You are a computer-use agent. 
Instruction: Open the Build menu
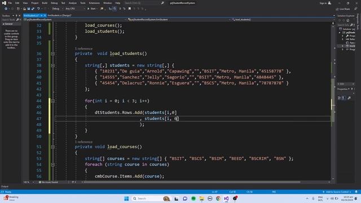[x=45, y=3]
